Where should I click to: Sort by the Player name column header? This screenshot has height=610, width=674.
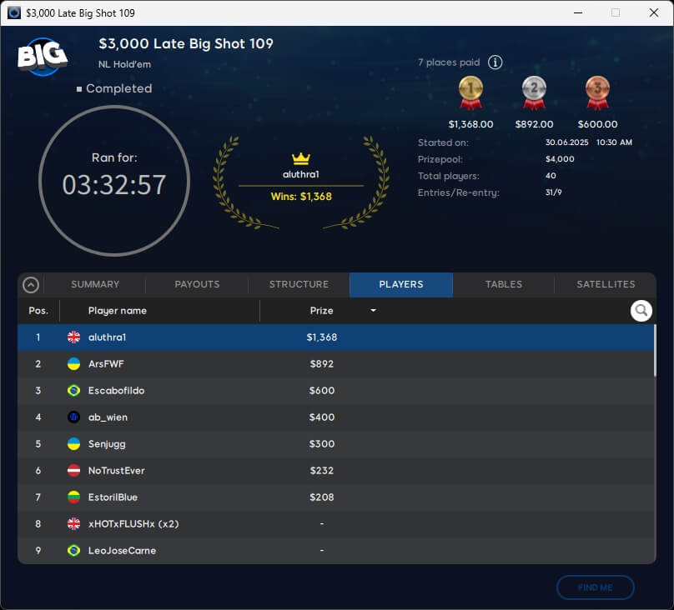(118, 311)
